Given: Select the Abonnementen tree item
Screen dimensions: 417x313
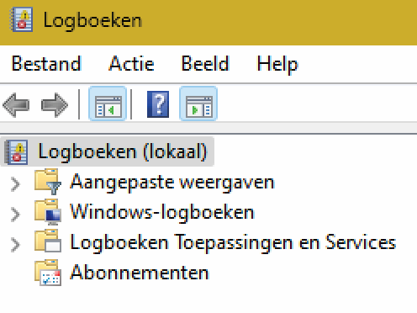Looking at the screenshot, I should 140,273.
